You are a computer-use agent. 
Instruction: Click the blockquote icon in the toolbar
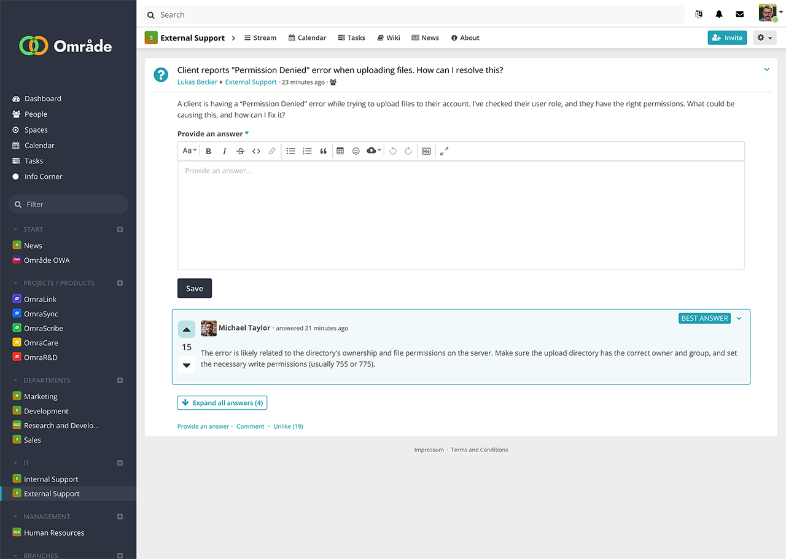[323, 151]
